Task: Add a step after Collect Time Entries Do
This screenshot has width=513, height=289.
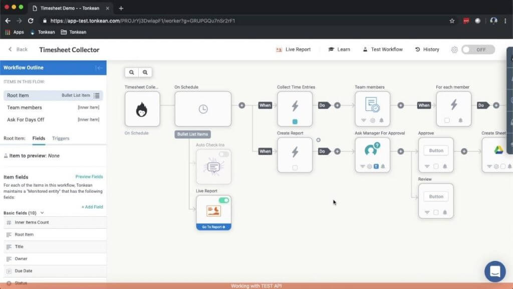Action: 337,105
